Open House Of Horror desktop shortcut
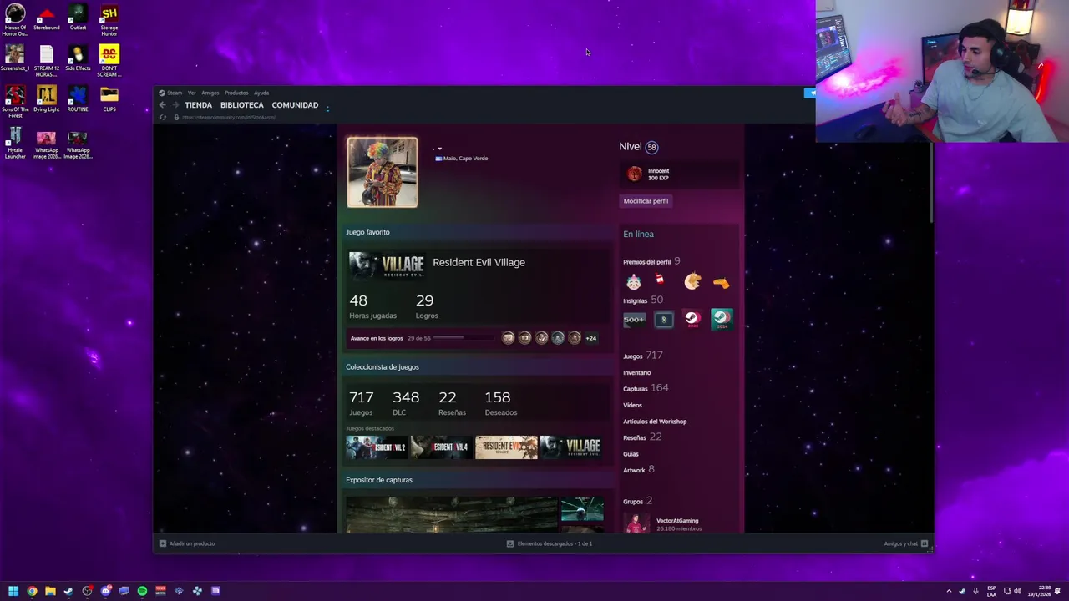Image resolution: width=1069 pixels, height=601 pixels. (x=15, y=21)
